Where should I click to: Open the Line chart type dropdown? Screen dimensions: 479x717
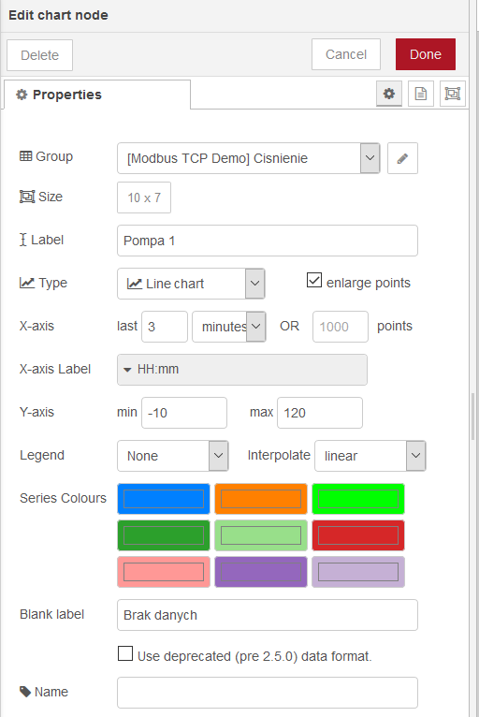click(191, 284)
